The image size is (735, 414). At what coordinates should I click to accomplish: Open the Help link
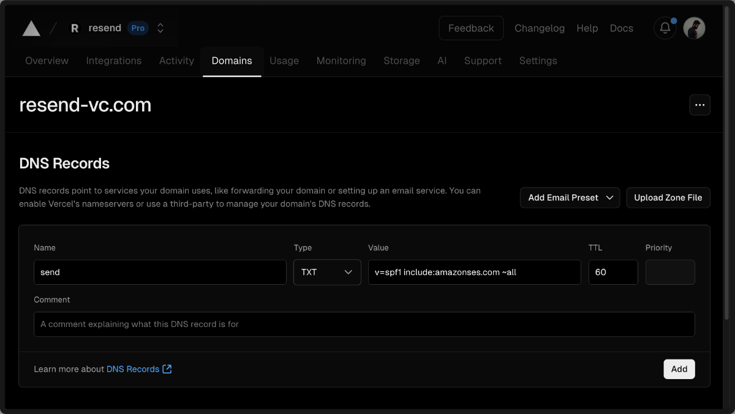(587, 28)
